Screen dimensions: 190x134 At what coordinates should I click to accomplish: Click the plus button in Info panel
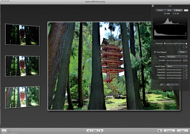161,85
